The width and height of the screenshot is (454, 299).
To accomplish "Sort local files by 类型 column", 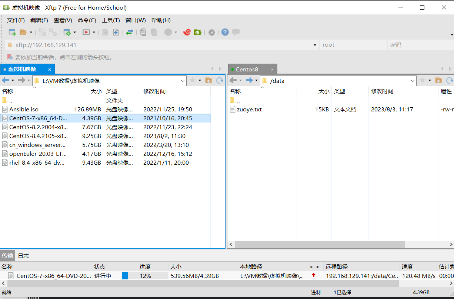I will [122, 91].
